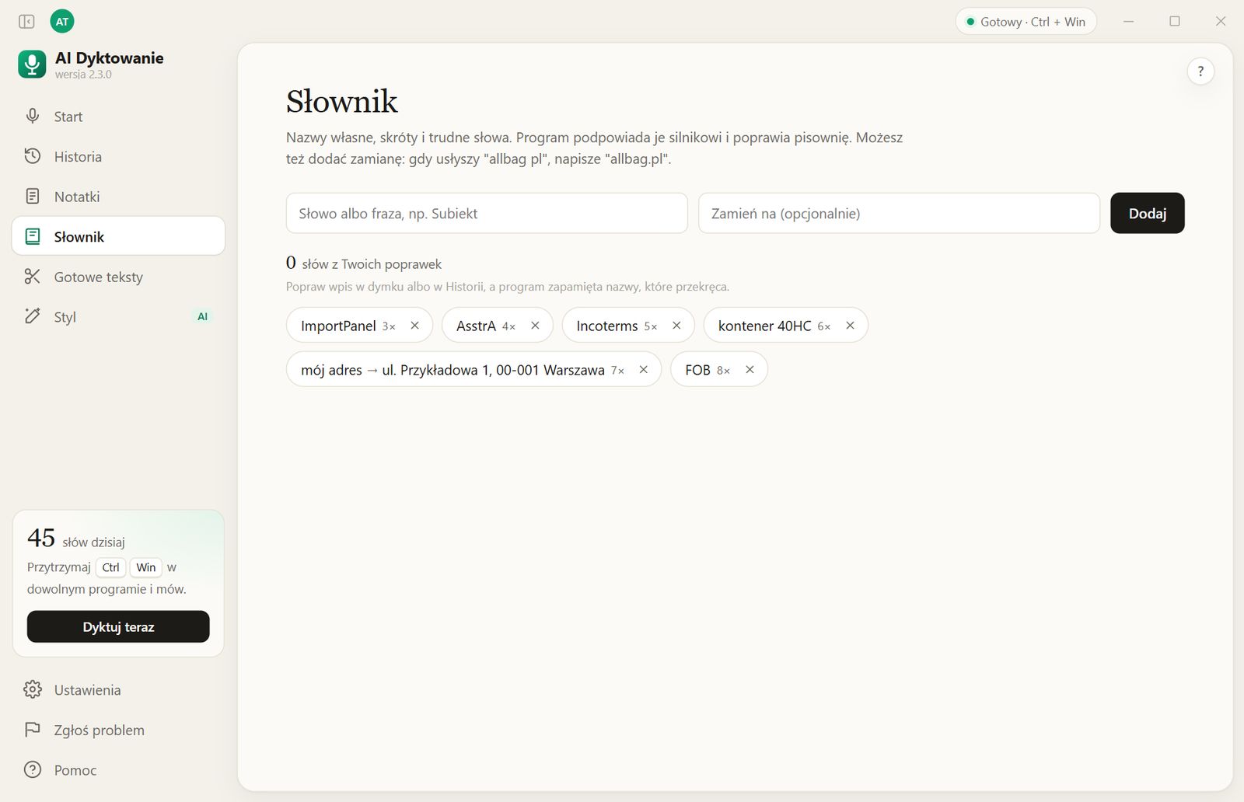Click the Gotowy · Ctrl + Win status pill

point(1026,22)
